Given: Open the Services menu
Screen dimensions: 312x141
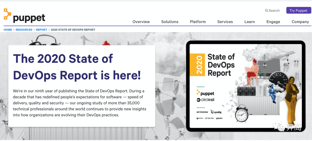Looking at the screenshot, I should click(x=225, y=22).
